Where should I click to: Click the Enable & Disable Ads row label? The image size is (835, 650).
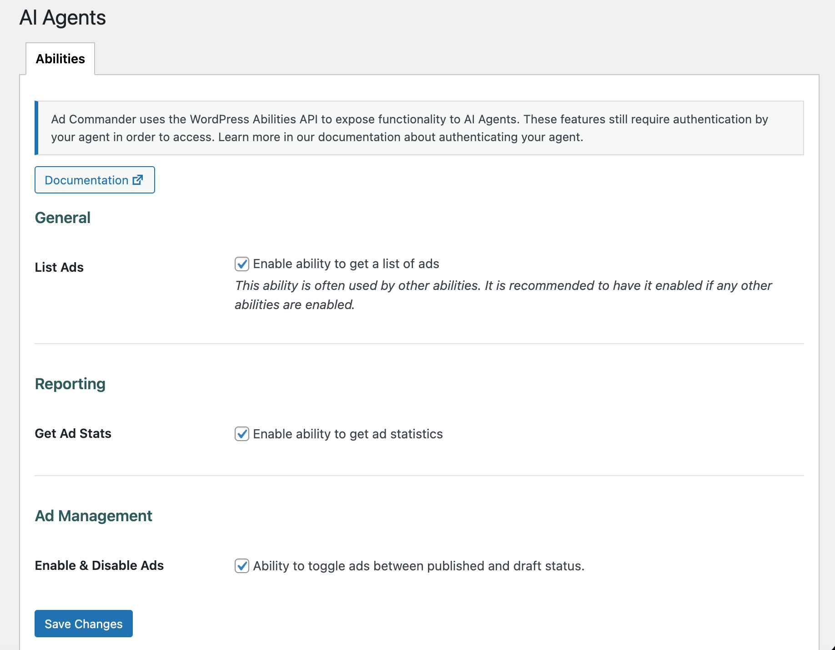click(x=99, y=565)
